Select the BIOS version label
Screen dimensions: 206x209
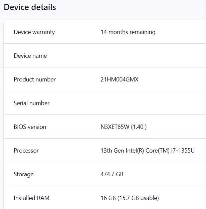pyautogui.click(x=30, y=127)
